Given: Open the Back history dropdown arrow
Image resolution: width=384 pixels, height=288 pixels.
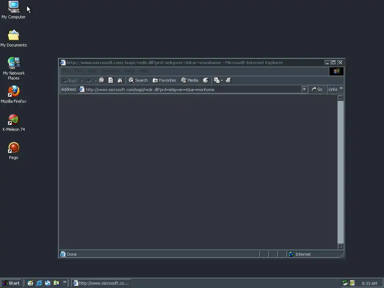Looking at the screenshot, I should click(x=82, y=81).
